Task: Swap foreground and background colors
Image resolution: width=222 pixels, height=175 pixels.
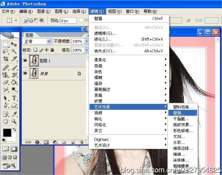Action: (x=14, y=130)
